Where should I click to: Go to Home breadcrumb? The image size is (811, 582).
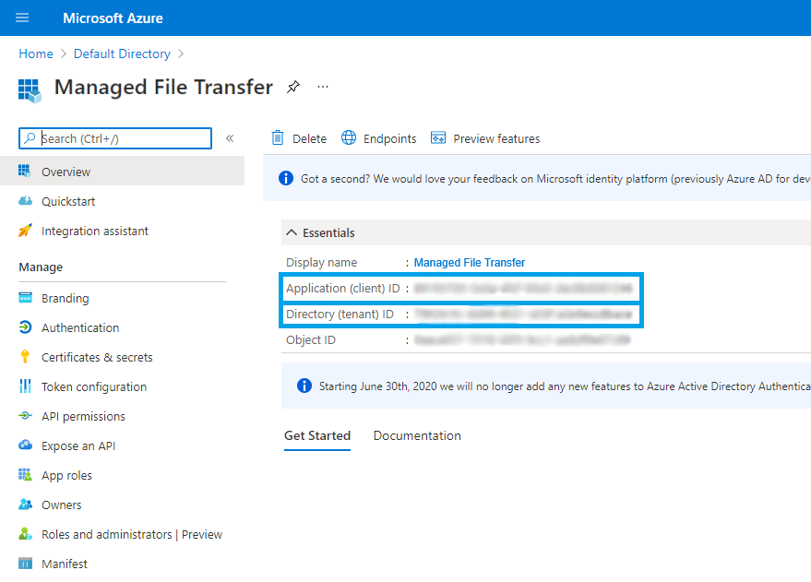tap(36, 53)
